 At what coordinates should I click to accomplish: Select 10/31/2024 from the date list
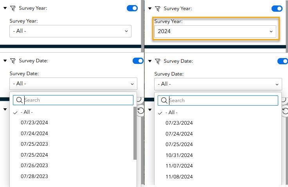[179, 155]
